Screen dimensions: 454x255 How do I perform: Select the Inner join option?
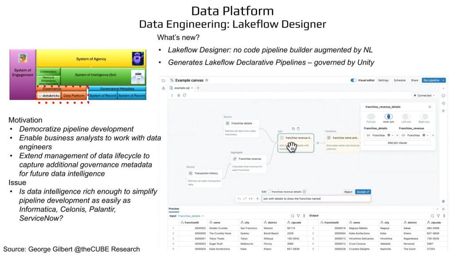(388, 118)
